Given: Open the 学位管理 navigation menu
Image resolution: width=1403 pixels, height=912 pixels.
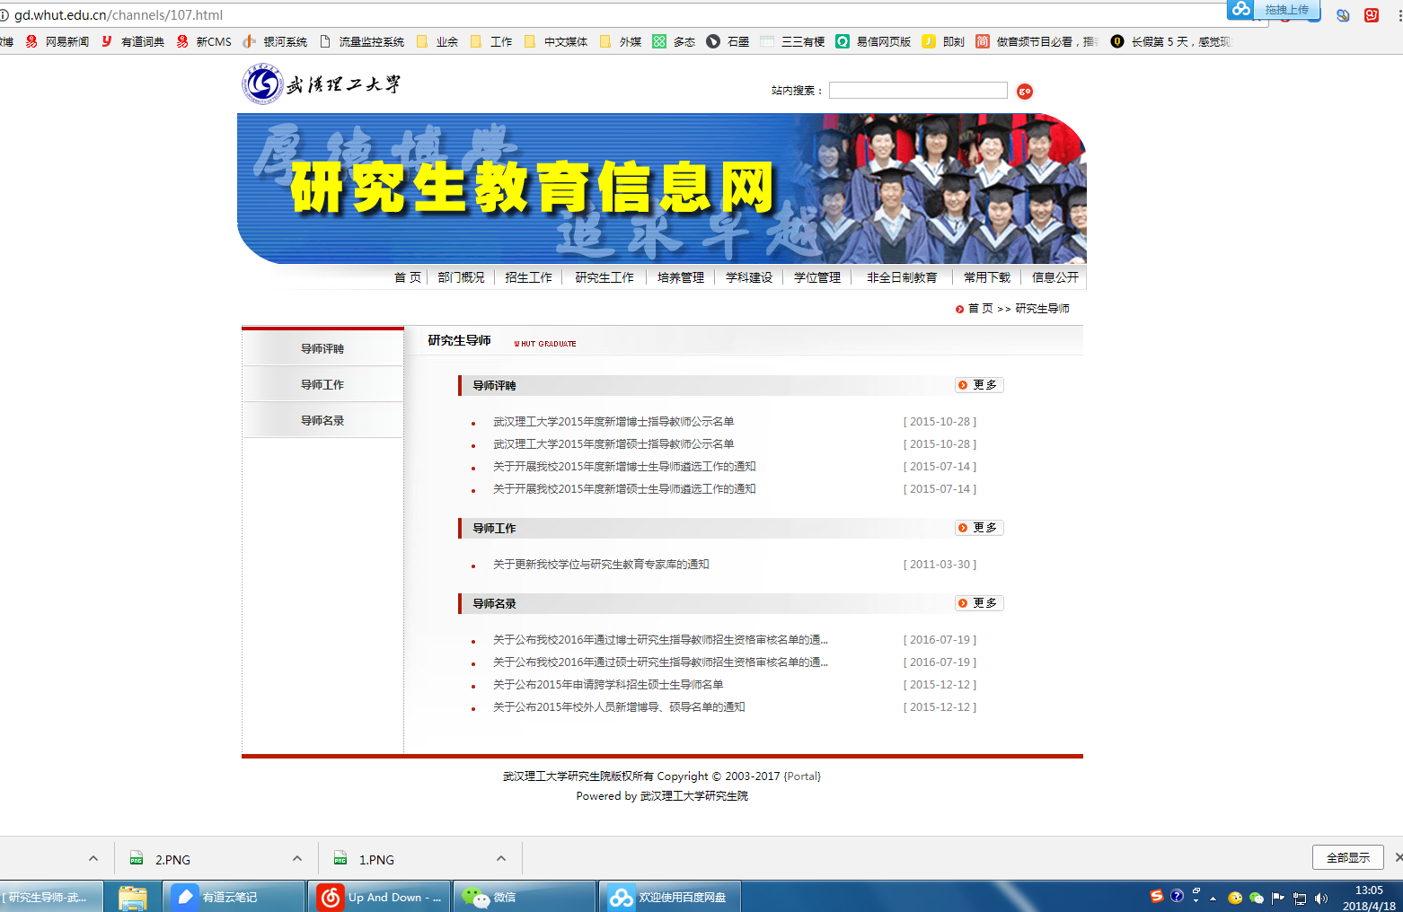Looking at the screenshot, I should tap(817, 277).
